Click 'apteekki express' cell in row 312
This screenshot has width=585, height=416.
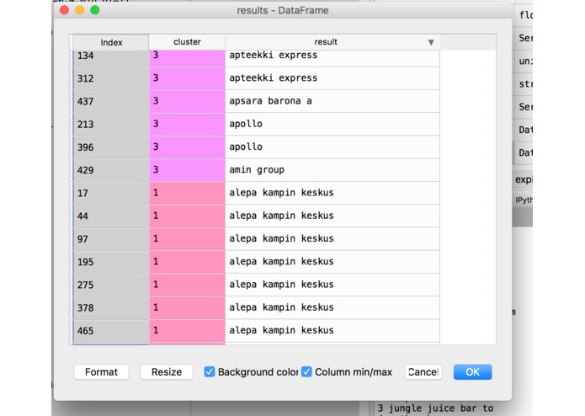[x=332, y=78]
